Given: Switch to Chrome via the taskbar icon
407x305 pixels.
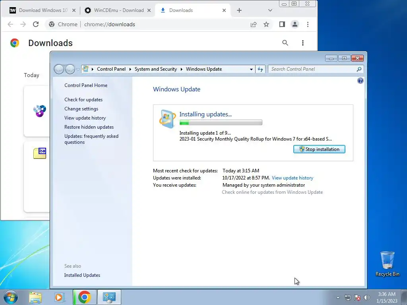Looking at the screenshot, I should click(x=84, y=297).
